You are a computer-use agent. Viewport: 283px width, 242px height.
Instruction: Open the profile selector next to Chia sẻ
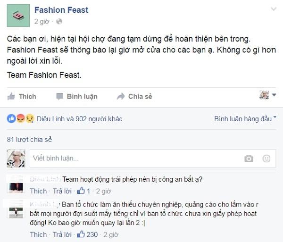coord(266,96)
